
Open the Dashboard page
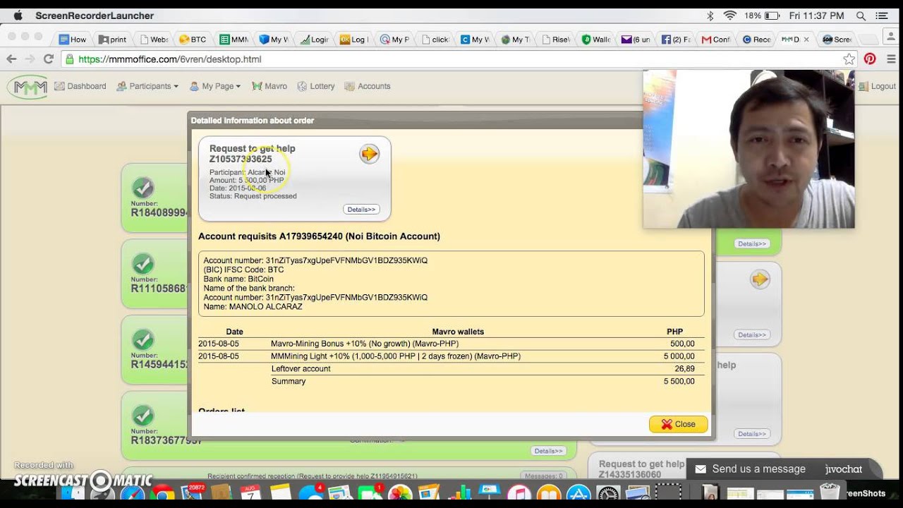80,86
